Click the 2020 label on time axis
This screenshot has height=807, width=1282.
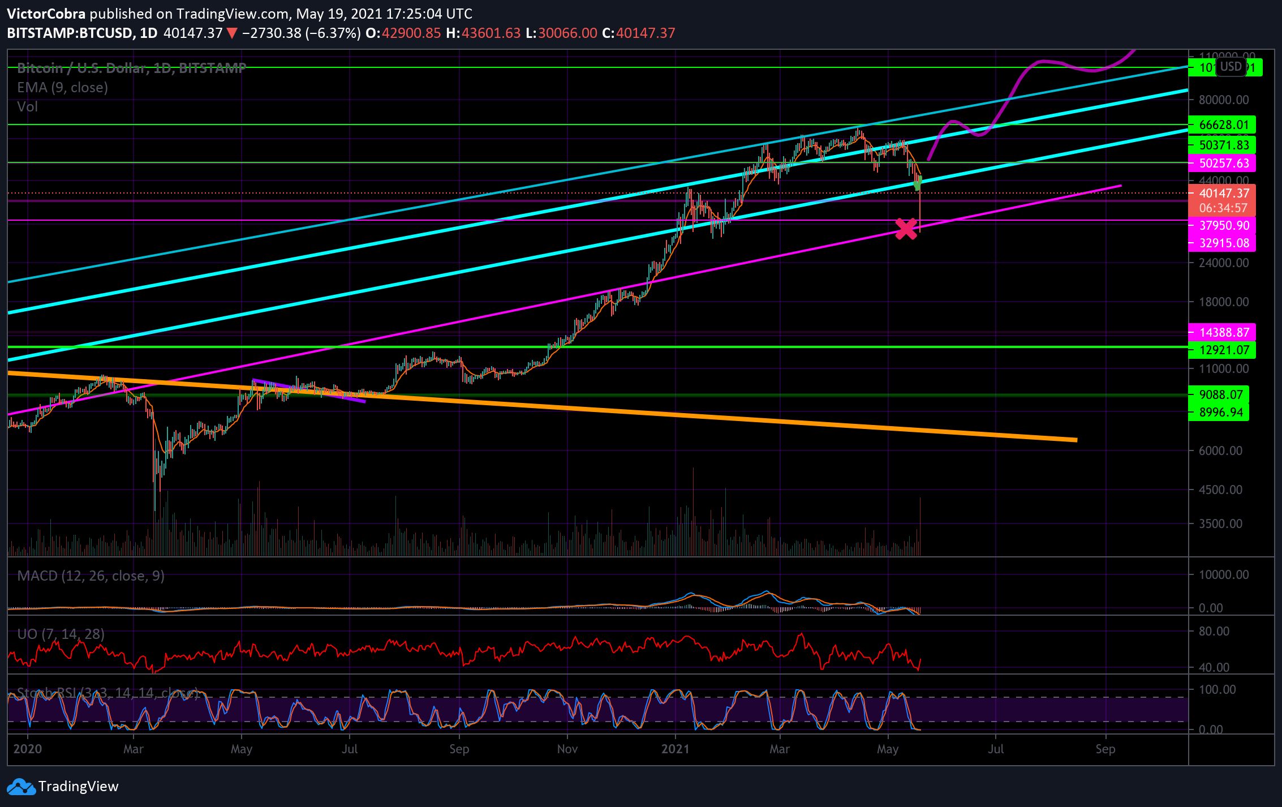(x=27, y=749)
